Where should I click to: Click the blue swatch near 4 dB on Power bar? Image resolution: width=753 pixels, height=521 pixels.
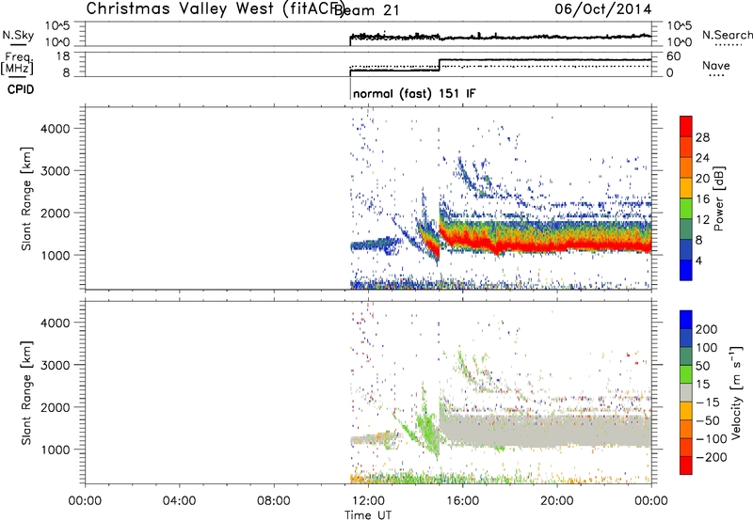point(686,270)
